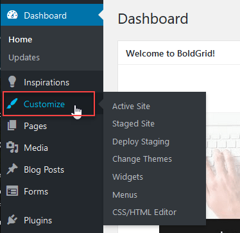This screenshot has height=233, width=240.
Task: Click the Inspirations lightbulb icon
Action: tap(12, 82)
